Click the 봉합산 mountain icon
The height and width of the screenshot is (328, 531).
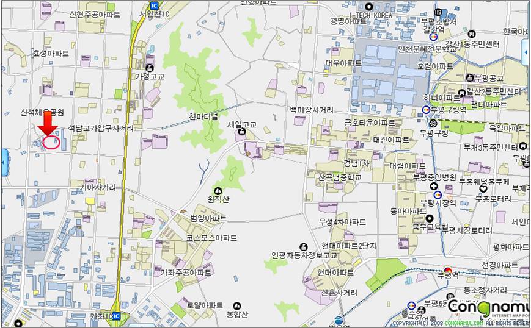tap(237, 305)
